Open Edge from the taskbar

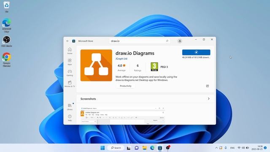click(152, 148)
